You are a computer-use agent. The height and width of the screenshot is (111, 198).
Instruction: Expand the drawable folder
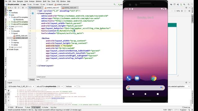click(10, 31)
